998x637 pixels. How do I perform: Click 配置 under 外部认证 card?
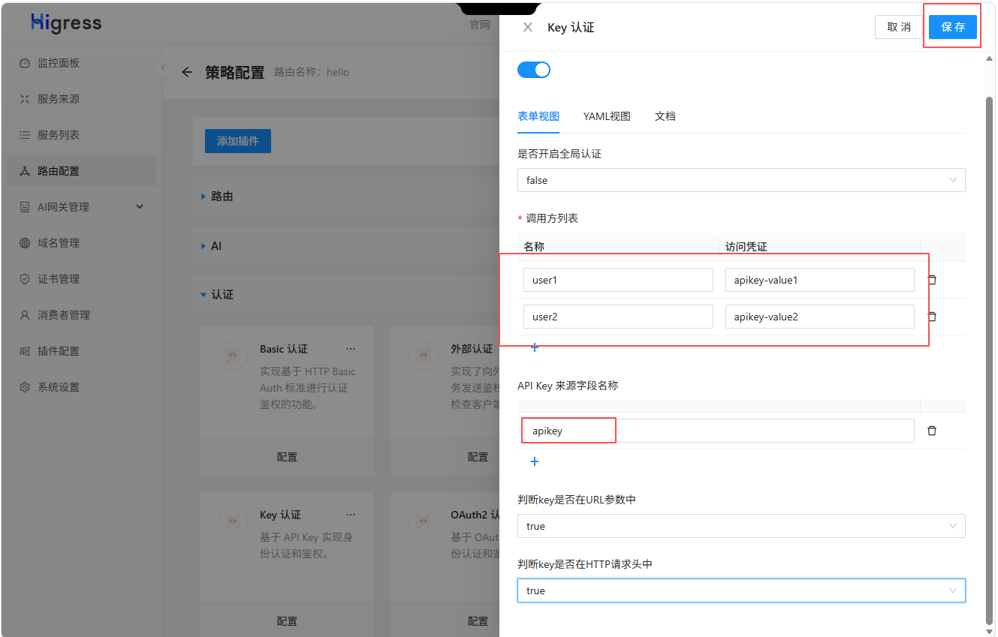[x=478, y=456]
